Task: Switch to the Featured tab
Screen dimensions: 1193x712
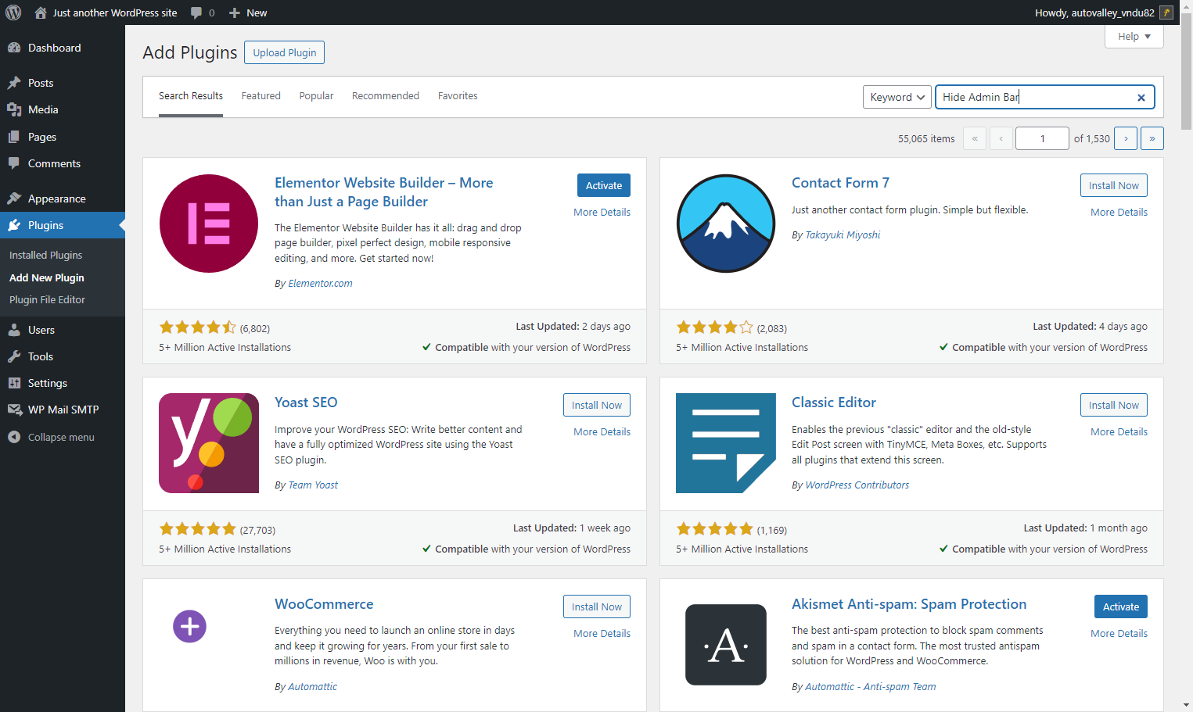Action: [x=261, y=96]
